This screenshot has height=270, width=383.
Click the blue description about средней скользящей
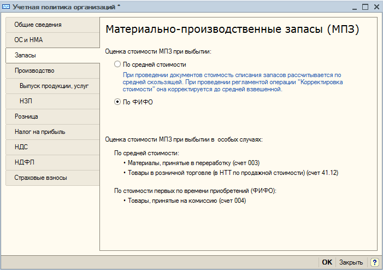tap(233, 82)
